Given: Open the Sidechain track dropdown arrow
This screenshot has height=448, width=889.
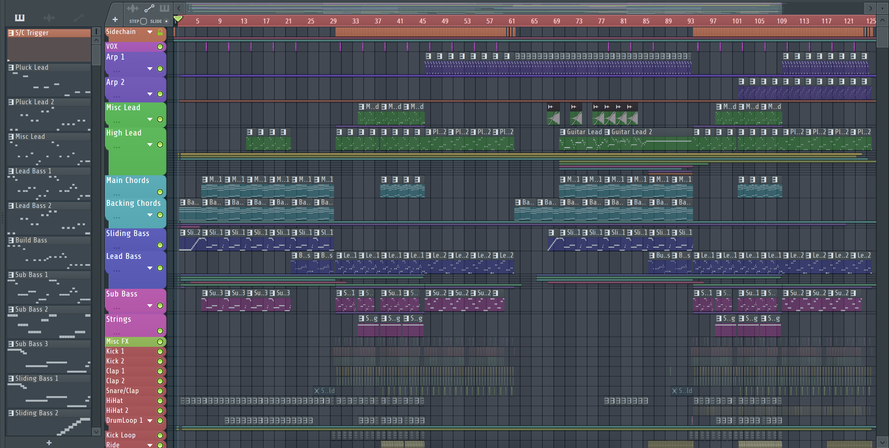Looking at the screenshot, I should [150, 32].
